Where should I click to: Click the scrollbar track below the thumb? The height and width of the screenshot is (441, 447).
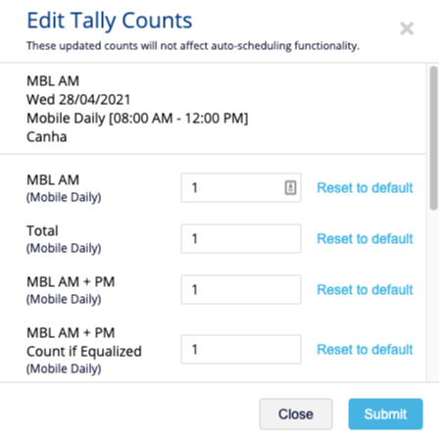pyautogui.click(x=433, y=294)
